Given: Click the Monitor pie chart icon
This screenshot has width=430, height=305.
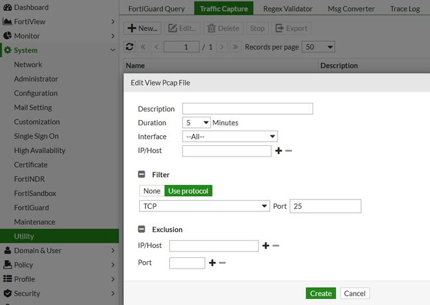Looking at the screenshot, I should pyautogui.click(x=7, y=36).
